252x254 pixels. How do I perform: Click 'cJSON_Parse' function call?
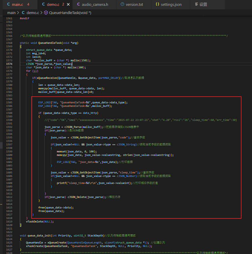[x=73, y=127]
